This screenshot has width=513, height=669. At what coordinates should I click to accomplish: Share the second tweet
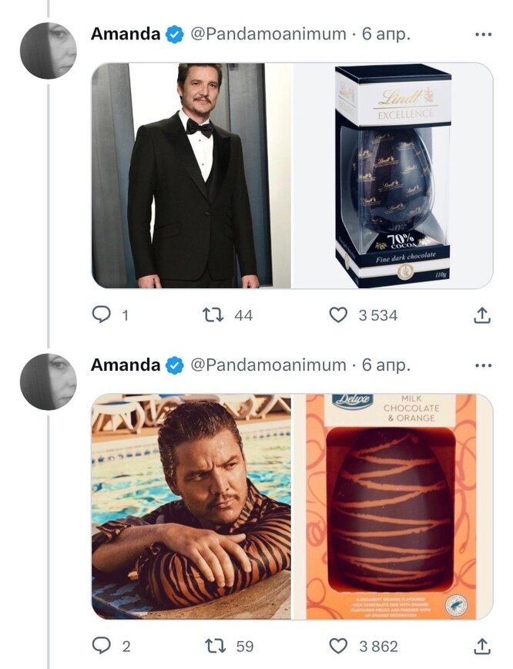(x=481, y=645)
